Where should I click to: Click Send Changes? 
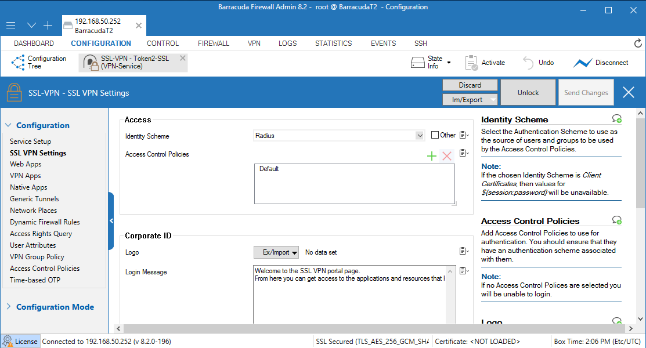[586, 93]
